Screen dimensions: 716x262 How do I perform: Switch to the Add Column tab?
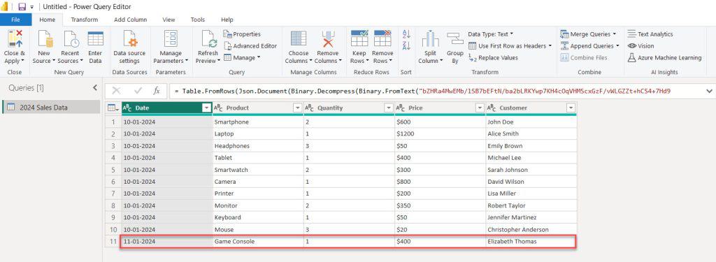(131, 20)
